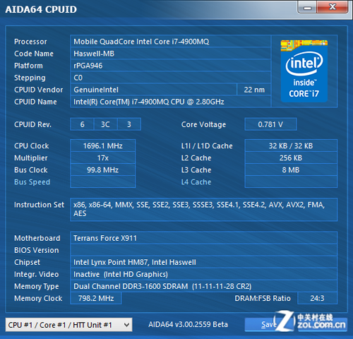Select the CPU Clock 1696.1 MHz value
353x339 pixels.
[x=103, y=145]
